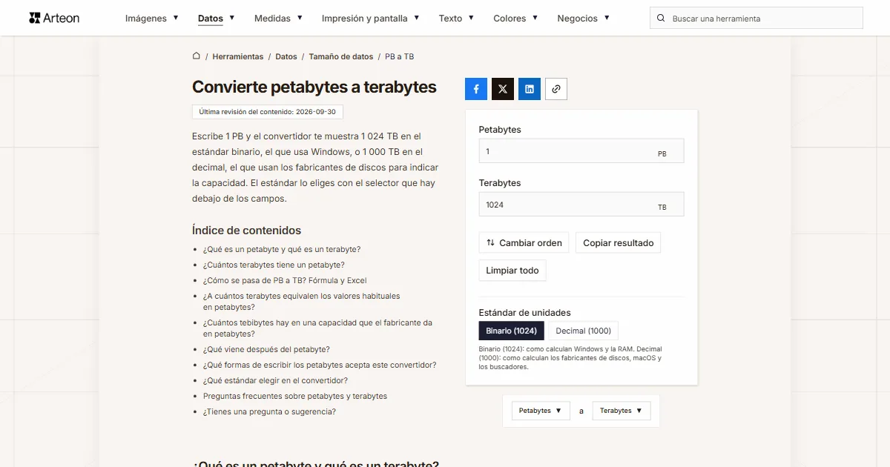This screenshot has width=890, height=467.
Task: Jump to ¿Qué viene después del petabyte?
Action: tap(266, 349)
